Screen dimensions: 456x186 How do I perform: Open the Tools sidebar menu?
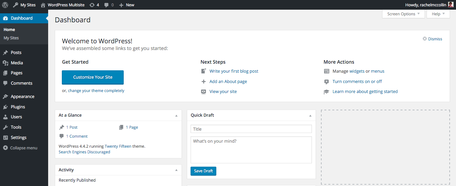pyautogui.click(x=16, y=127)
